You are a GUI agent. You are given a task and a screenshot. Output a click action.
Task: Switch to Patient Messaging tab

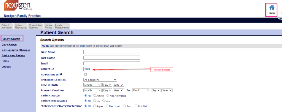(x=20, y=26)
